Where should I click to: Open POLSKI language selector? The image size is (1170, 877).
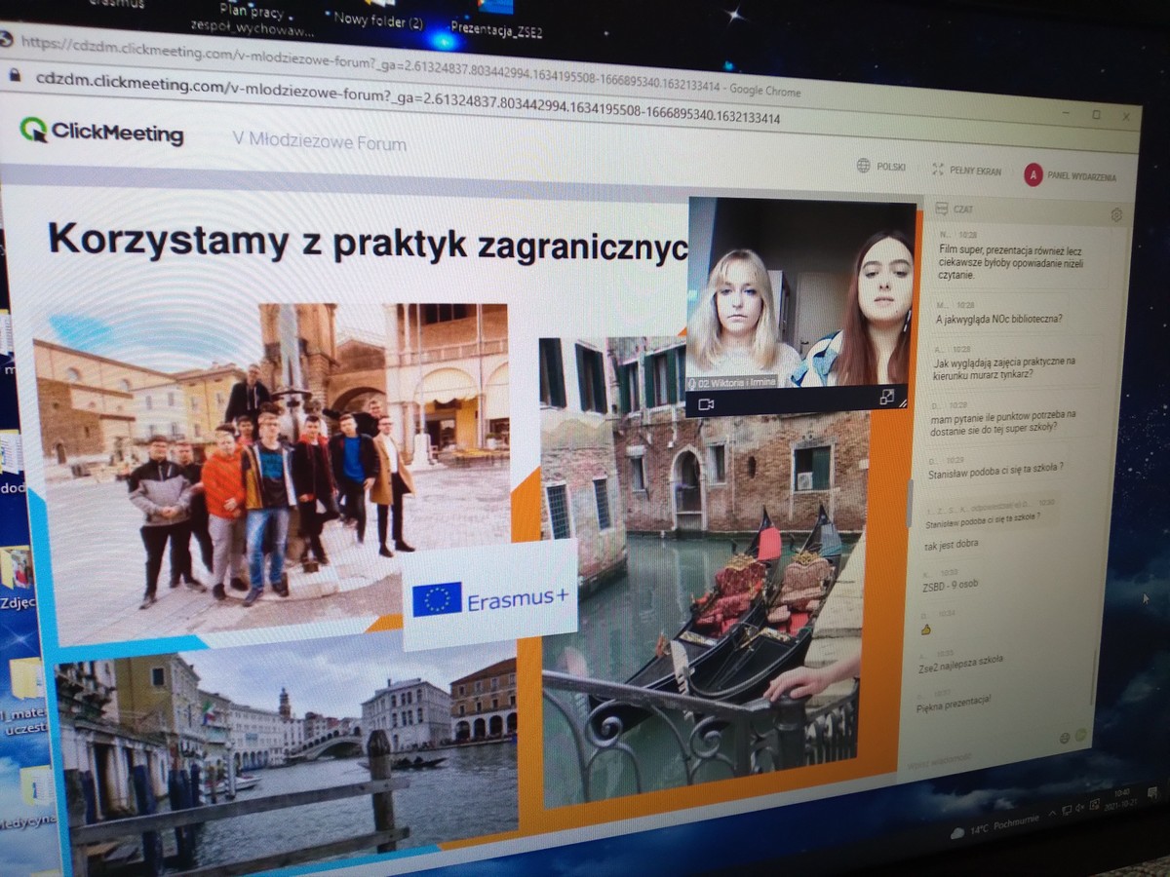(x=880, y=167)
